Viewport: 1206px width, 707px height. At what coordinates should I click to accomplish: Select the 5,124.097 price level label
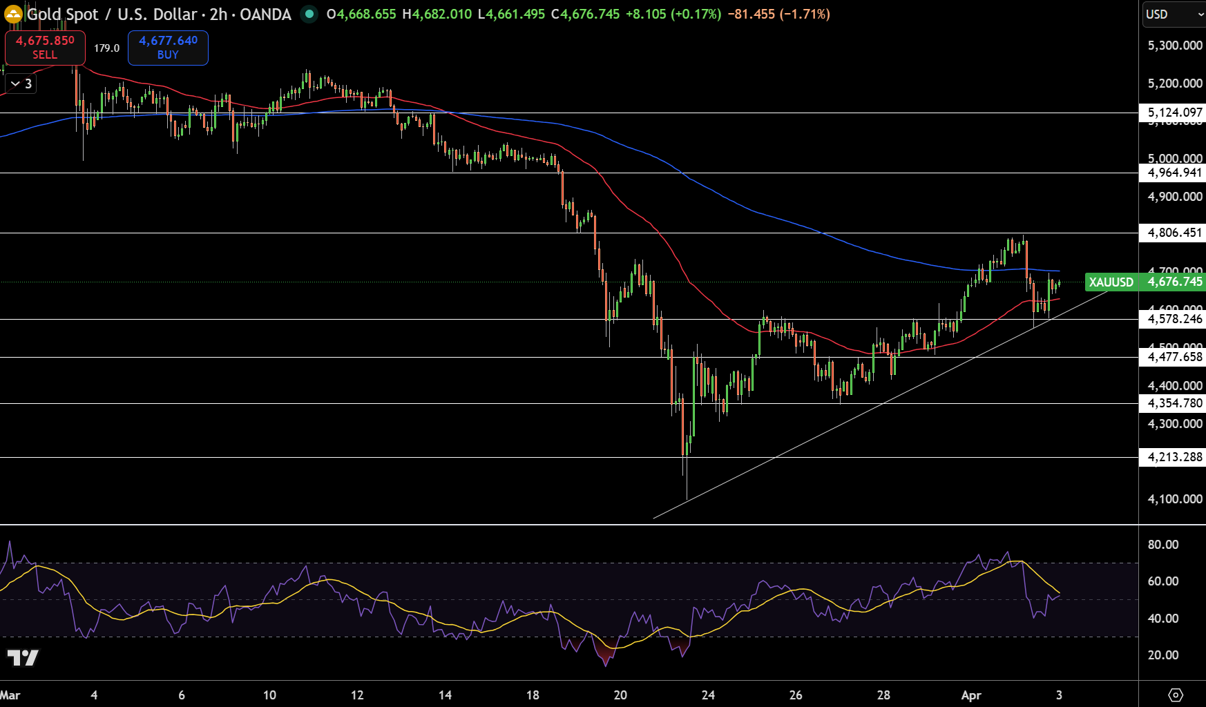[1173, 113]
